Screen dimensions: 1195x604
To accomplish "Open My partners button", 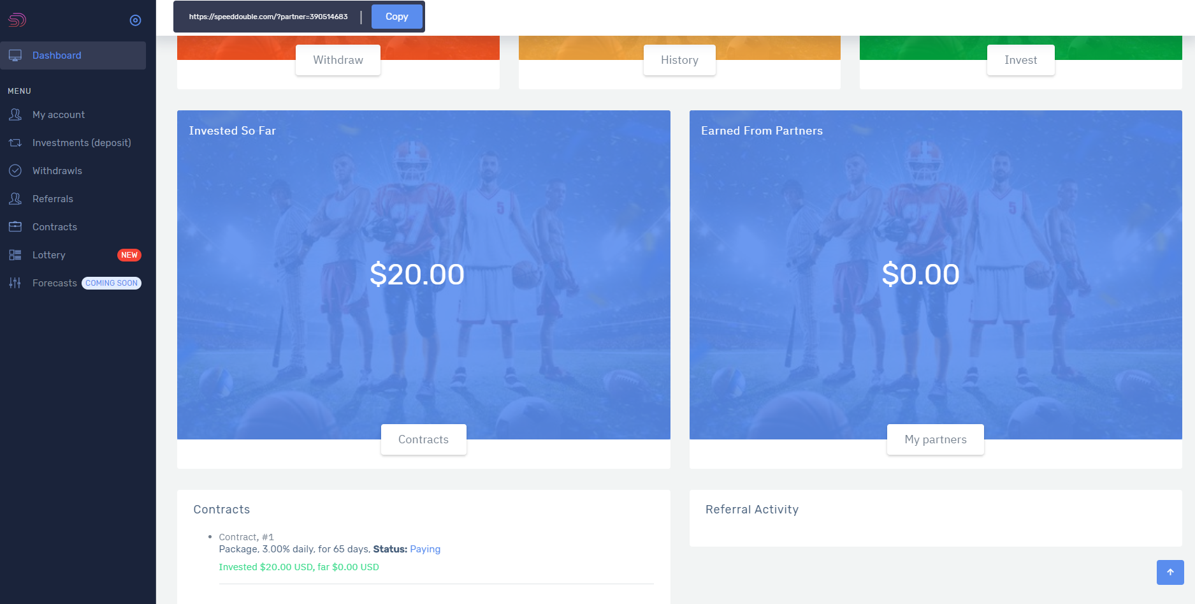I will tap(935, 439).
